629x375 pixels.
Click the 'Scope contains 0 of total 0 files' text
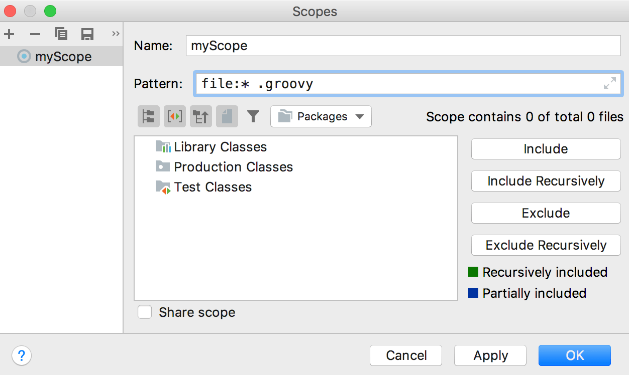click(525, 117)
